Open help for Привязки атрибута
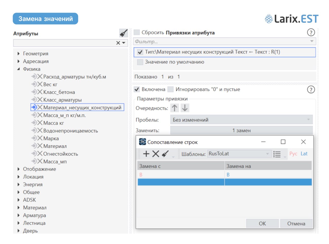Image resolution: width=329 pixels, height=244 pixels. pos(311,33)
